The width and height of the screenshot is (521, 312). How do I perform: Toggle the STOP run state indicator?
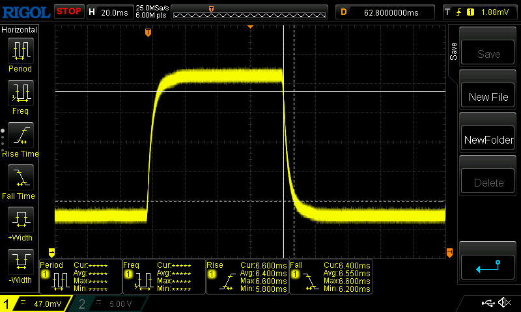pyautogui.click(x=68, y=11)
